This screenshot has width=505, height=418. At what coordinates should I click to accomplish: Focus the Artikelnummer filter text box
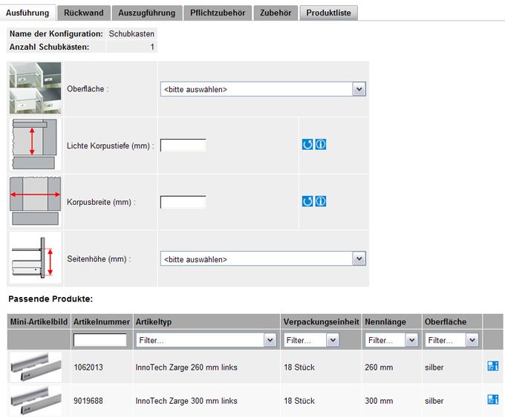(x=100, y=340)
